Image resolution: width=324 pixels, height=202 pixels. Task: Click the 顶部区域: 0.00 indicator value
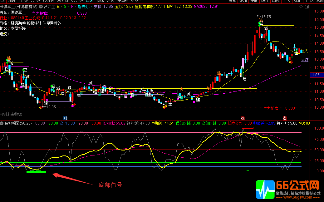tap(188, 123)
